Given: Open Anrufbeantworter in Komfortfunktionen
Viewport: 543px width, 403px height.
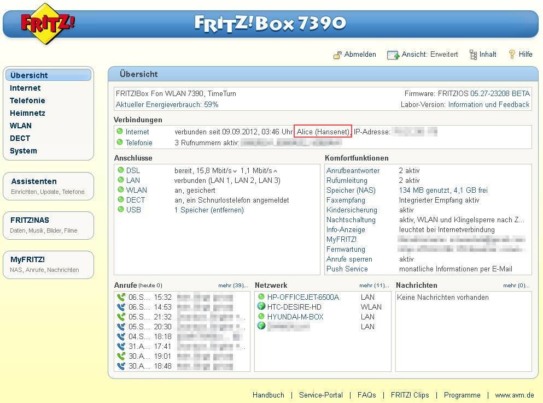Looking at the screenshot, I should (353, 170).
